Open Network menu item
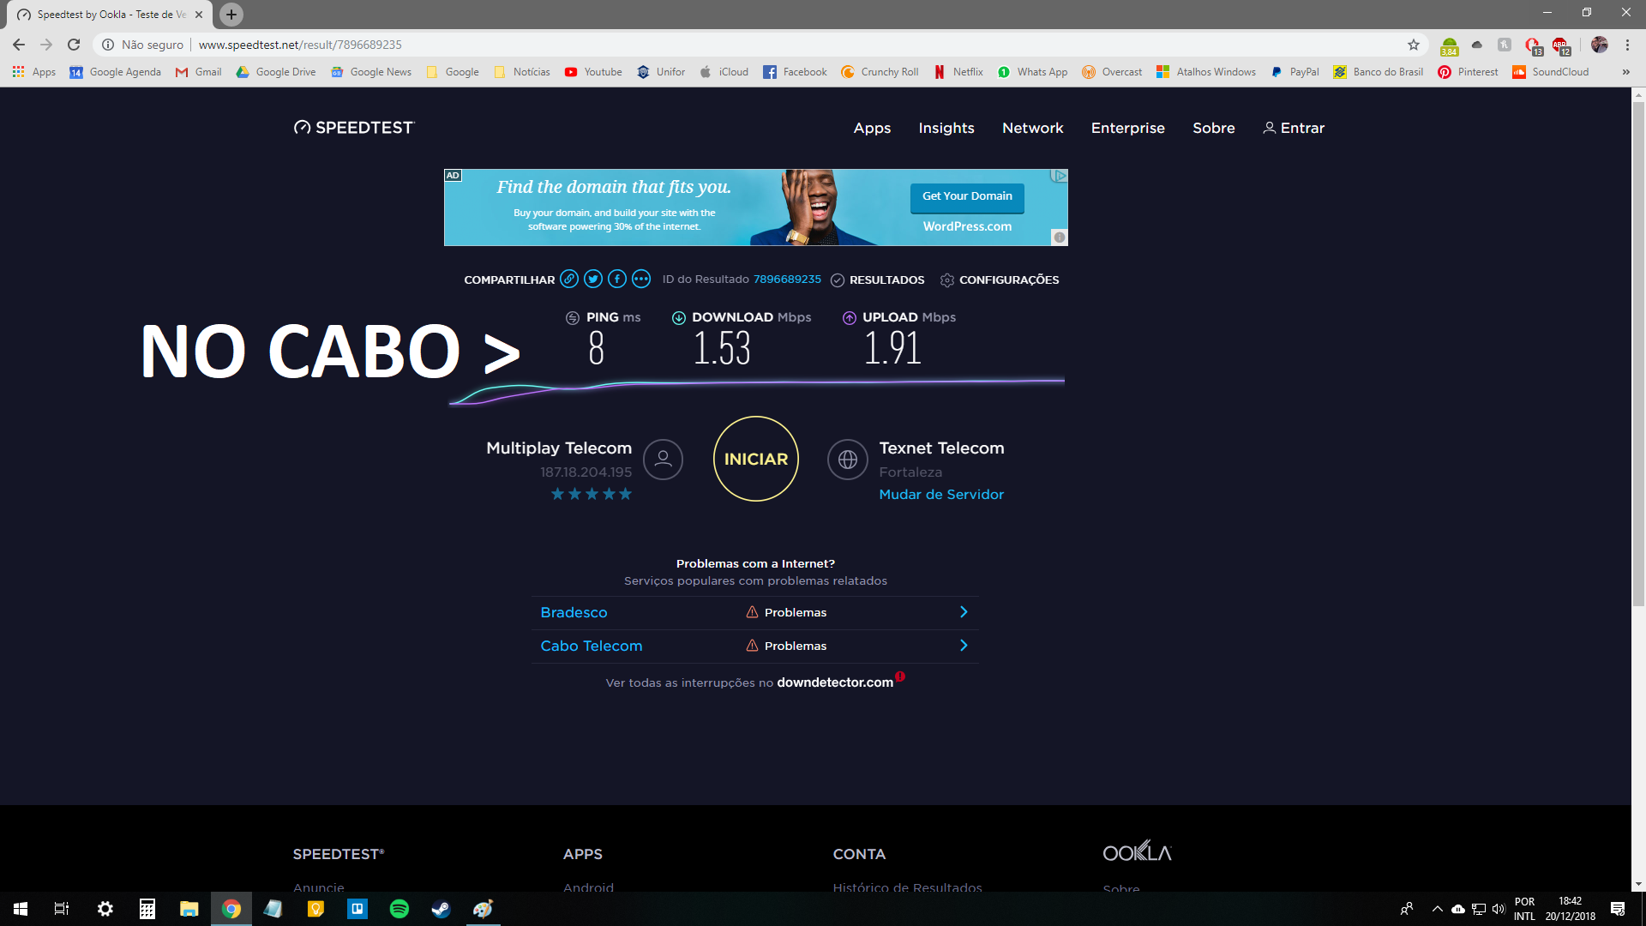Viewport: 1646px width, 926px height. [1032, 128]
